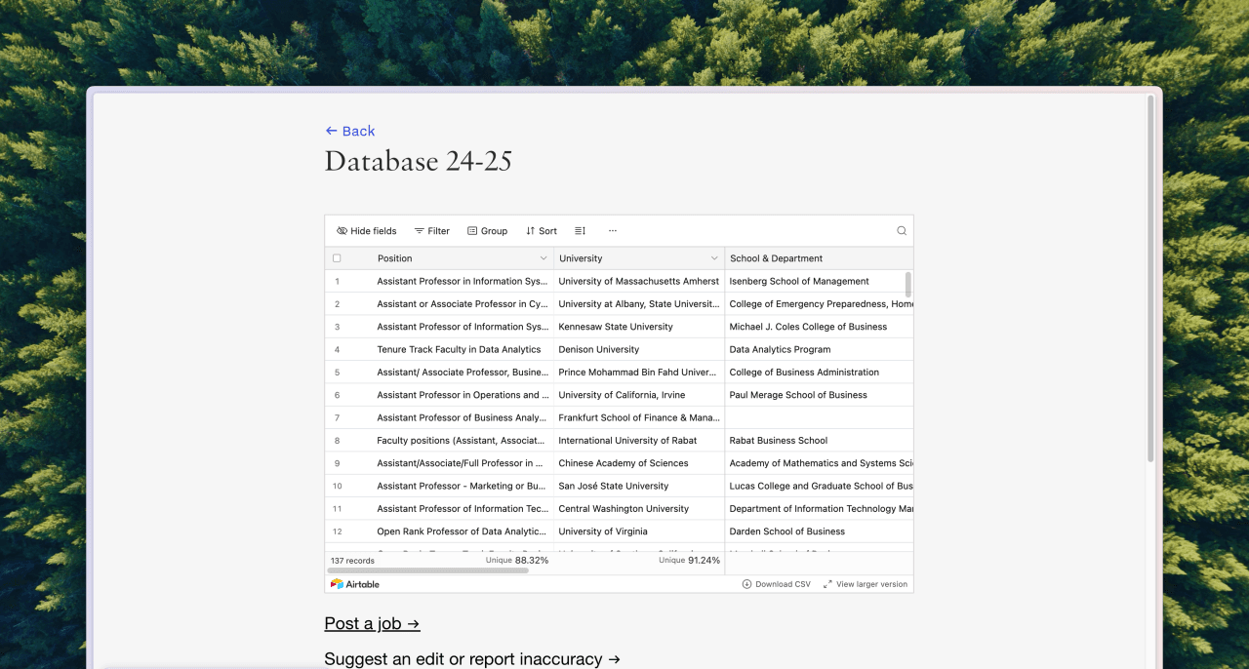Click the table horizontal scrollbar
Image resolution: width=1249 pixels, height=669 pixels.
[429, 571]
